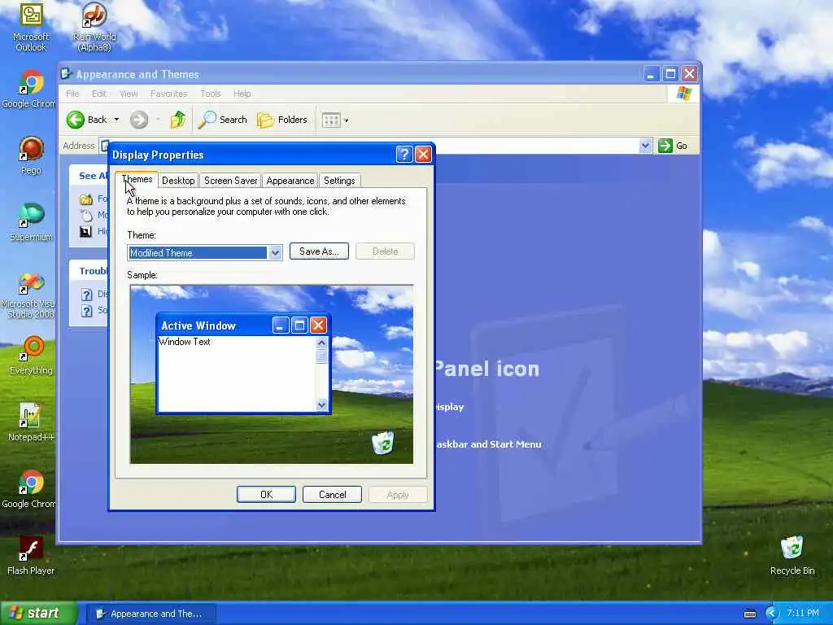Close the Display Properties dialog

[423, 155]
